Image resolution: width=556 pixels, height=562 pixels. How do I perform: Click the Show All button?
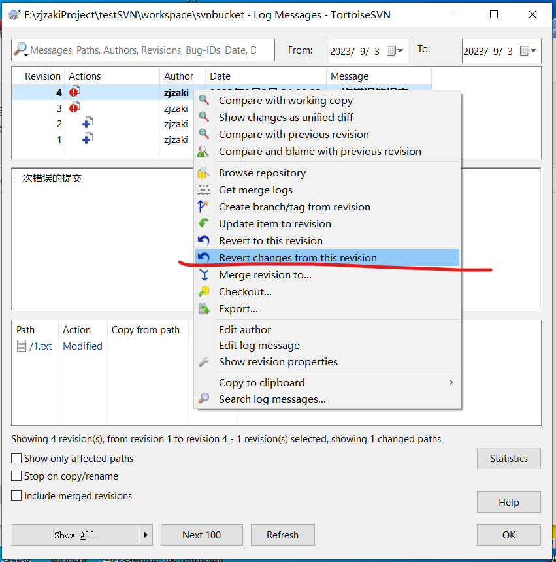[x=75, y=535]
